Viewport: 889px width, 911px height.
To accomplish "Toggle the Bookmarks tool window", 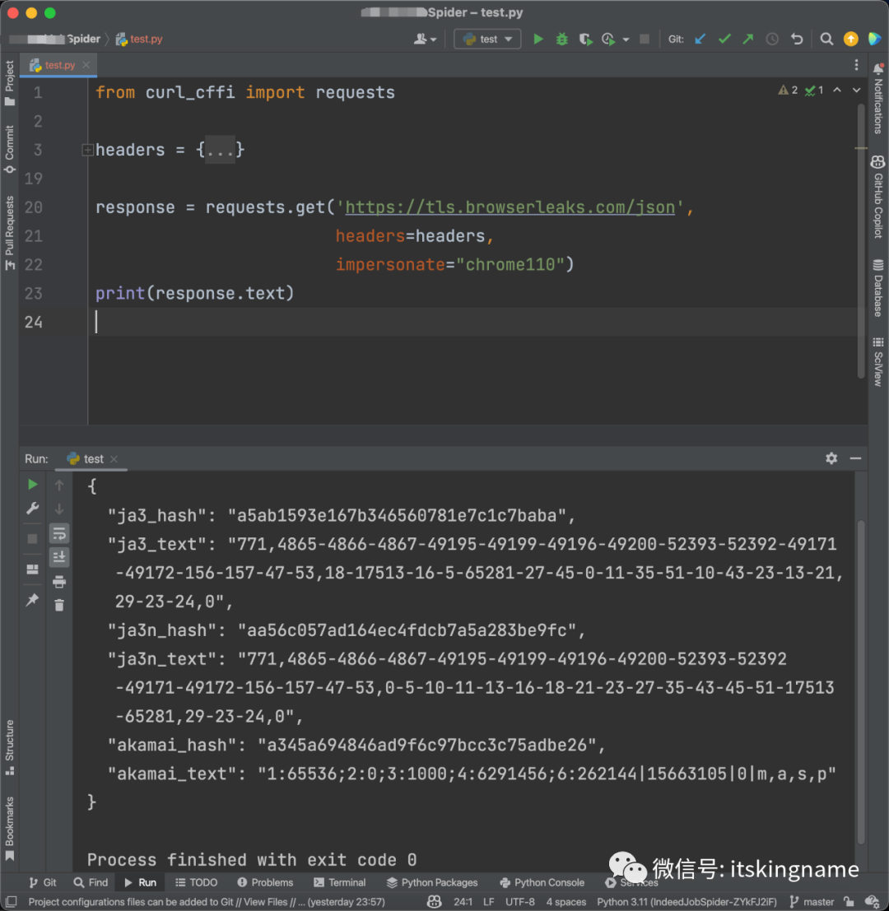I will click(x=9, y=829).
